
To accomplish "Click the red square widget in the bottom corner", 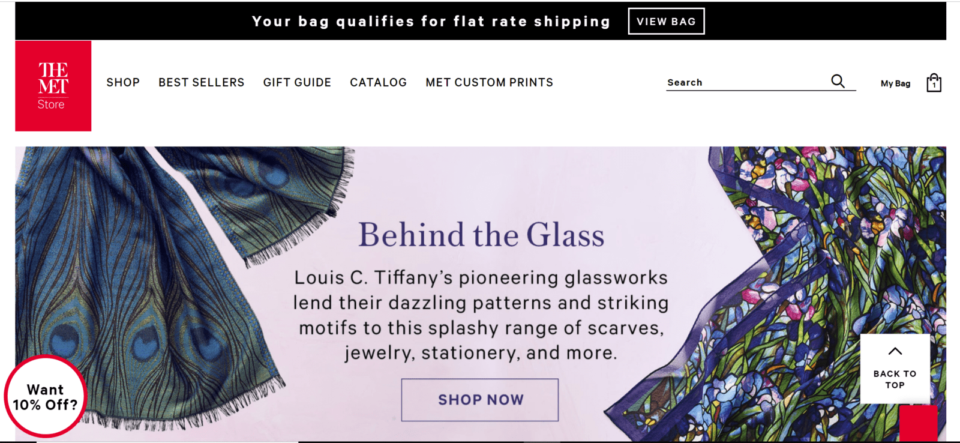I will (x=918, y=423).
